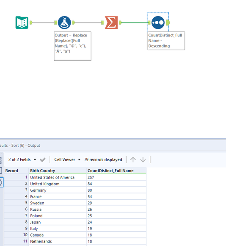The width and height of the screenshot is (226, 246).
Task: Click the Input Data output anchor
Action: (x=31, y=22)
